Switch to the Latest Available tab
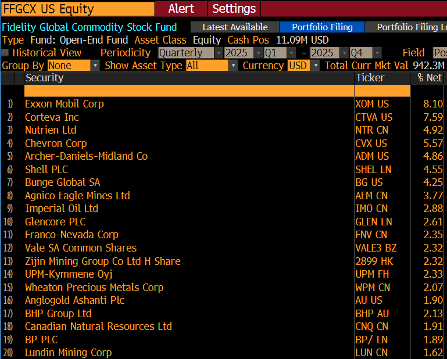Image resolution: width=447 pixels, height=359 pixels. pyautogui.click(x=235, y=27)
